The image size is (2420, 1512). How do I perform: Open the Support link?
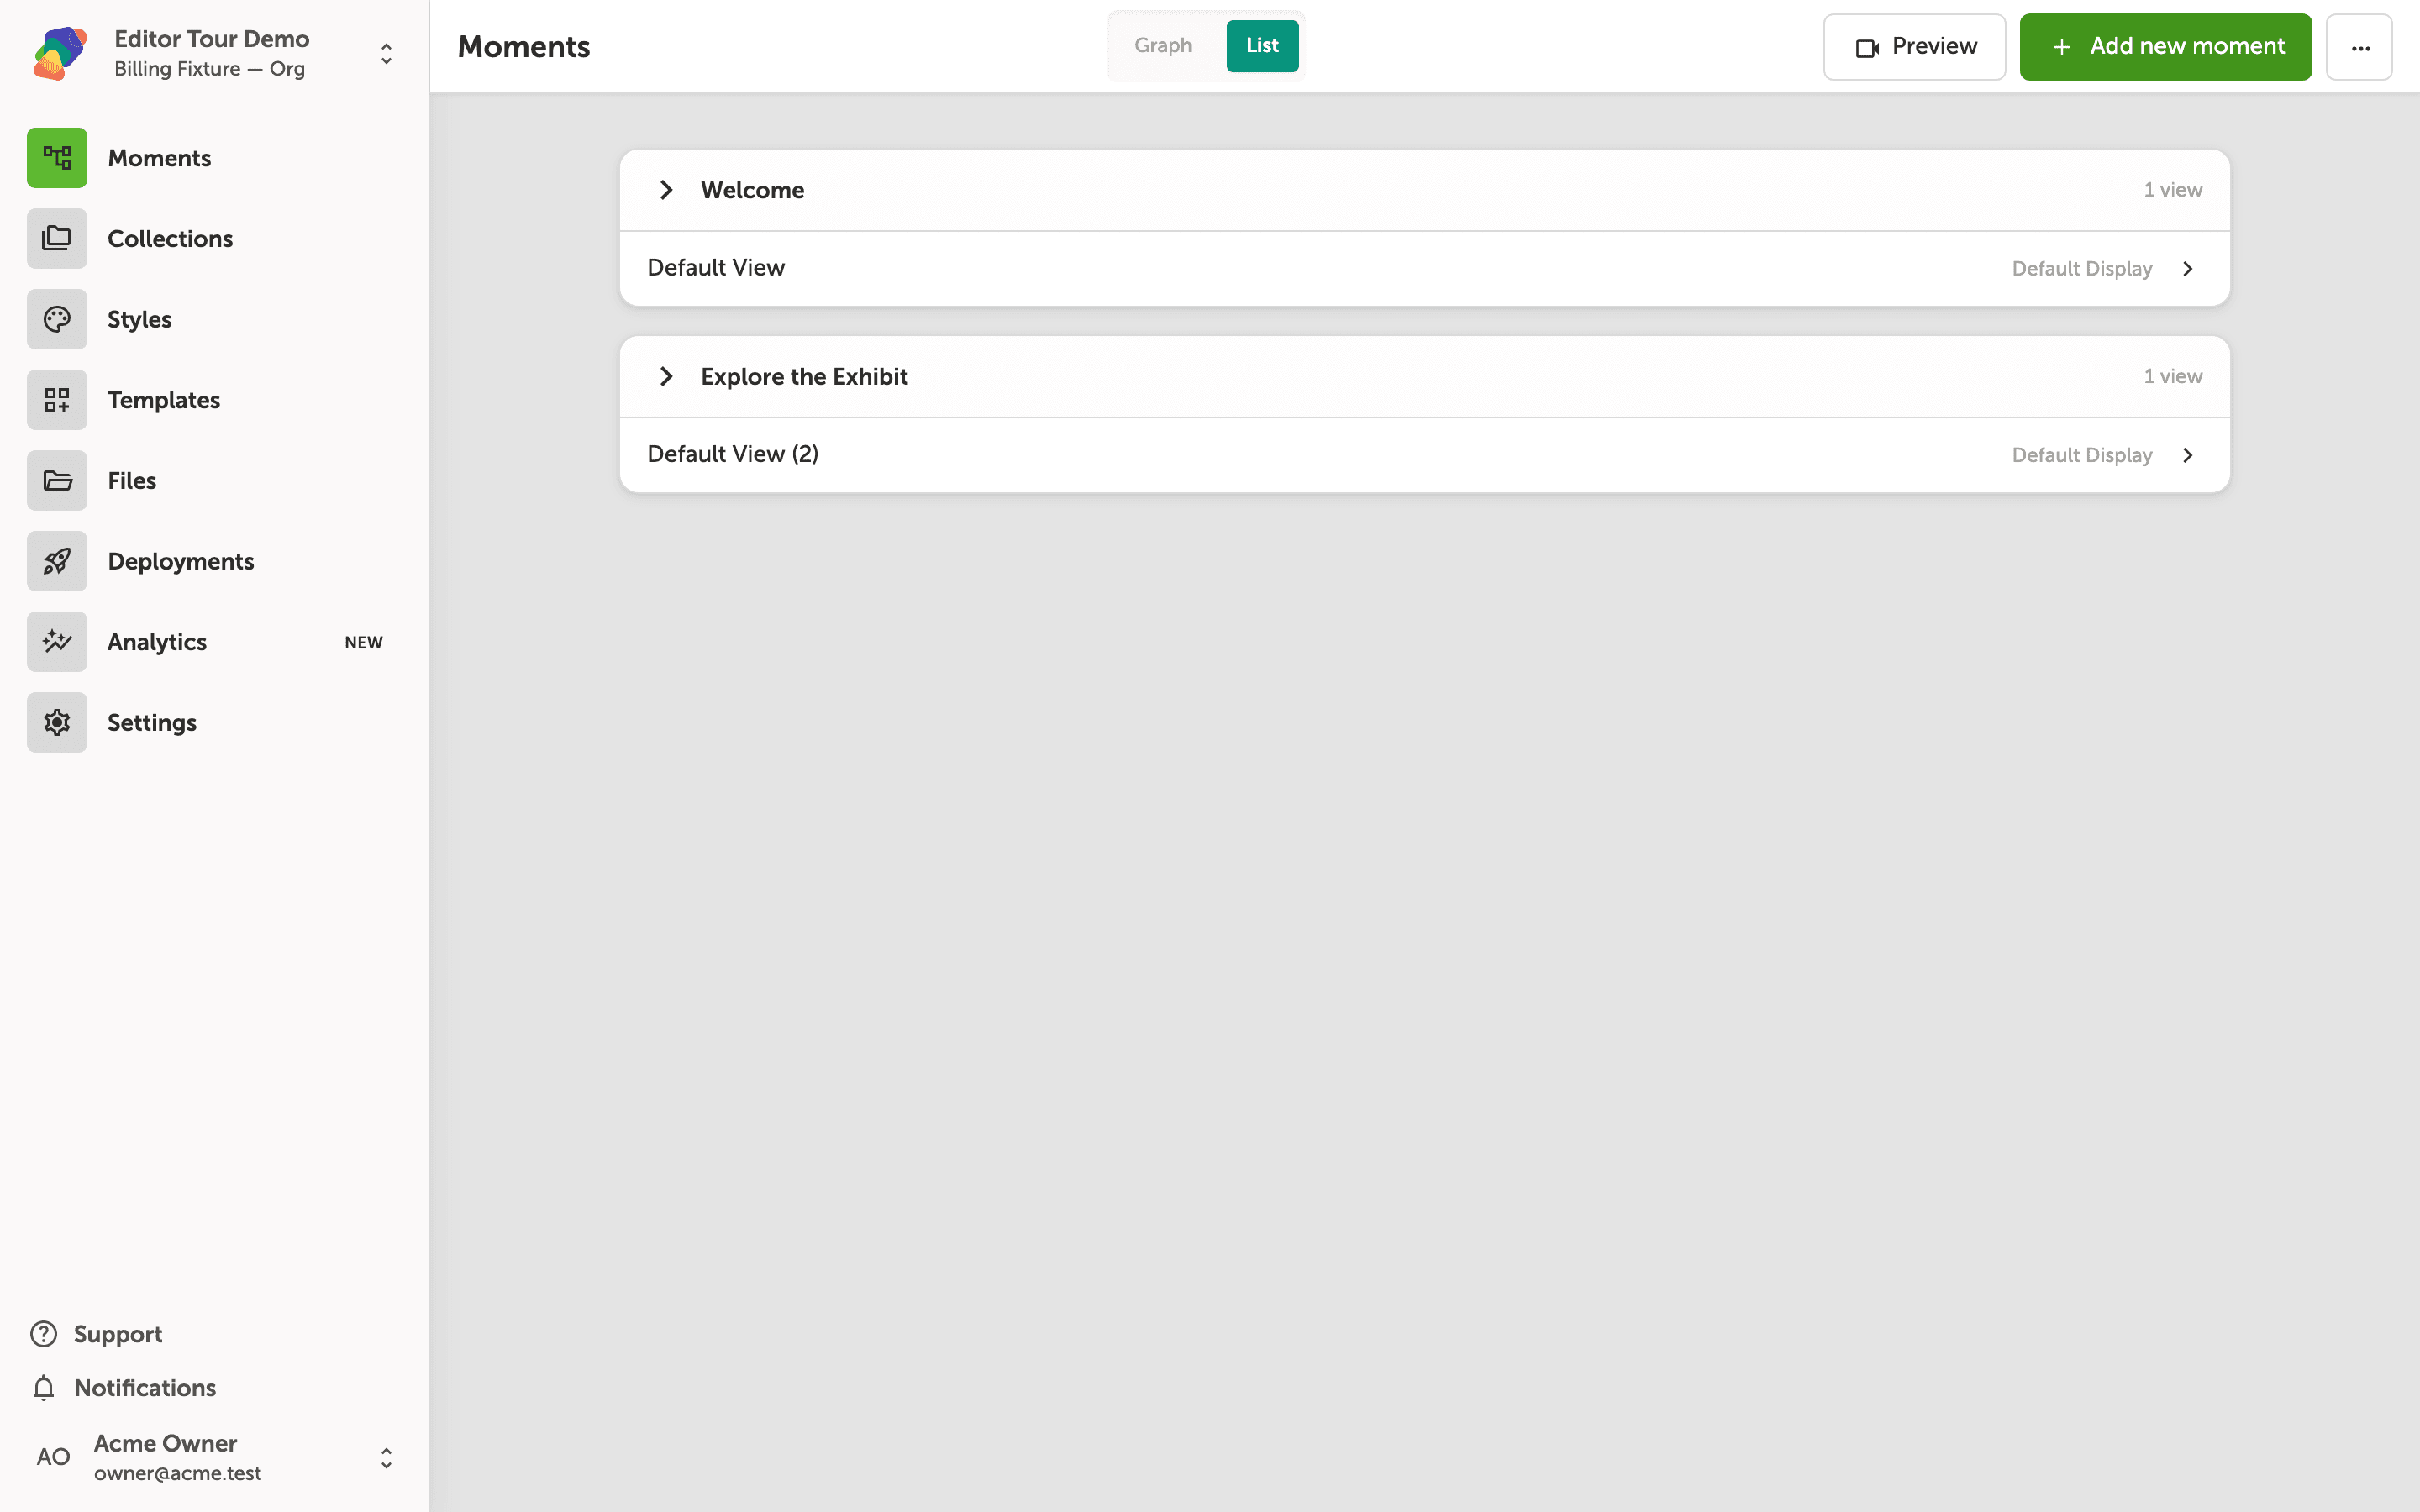pyautogui.click(x=118, y=1334)
